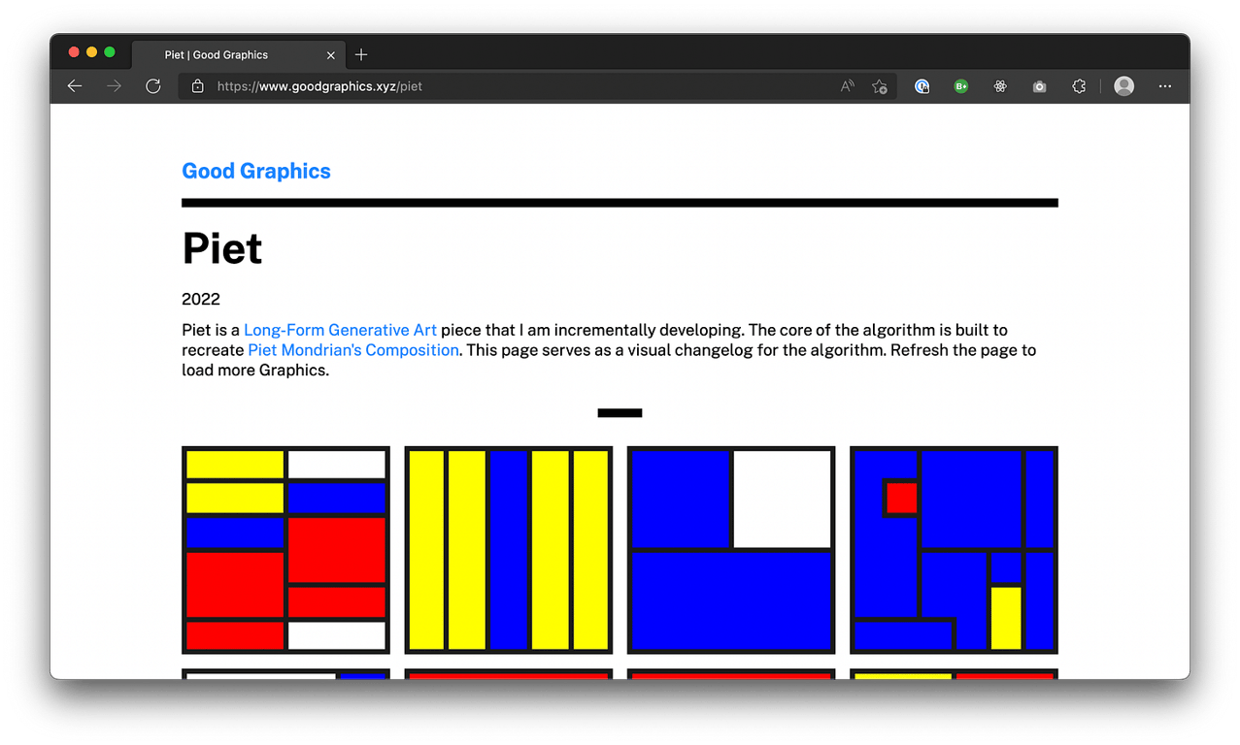
Task: Open a new tab with plus button
Action: coord(361,54)
